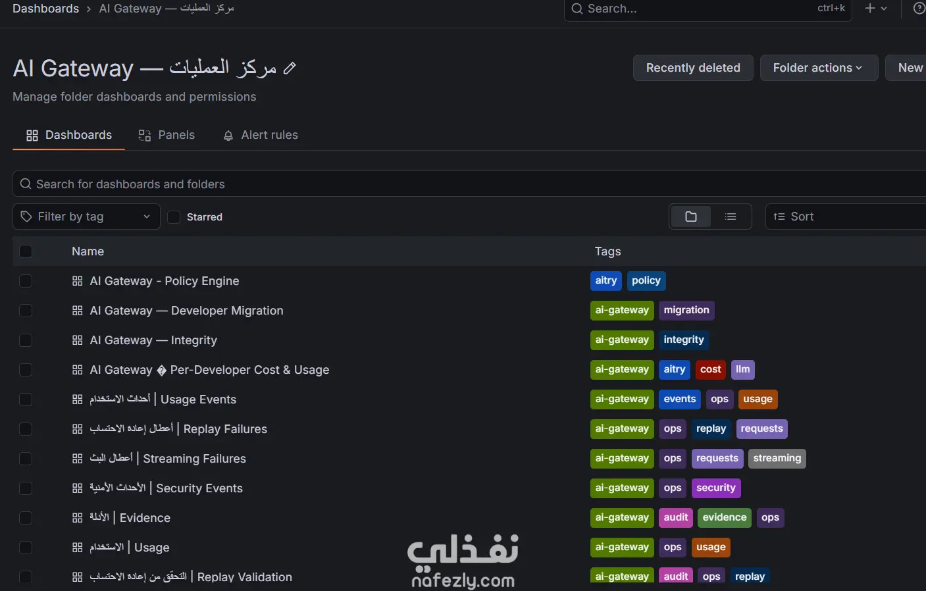Screen dimensions: 926x591
Task: Filter by the streaming tag
Action: pos(777,459)
